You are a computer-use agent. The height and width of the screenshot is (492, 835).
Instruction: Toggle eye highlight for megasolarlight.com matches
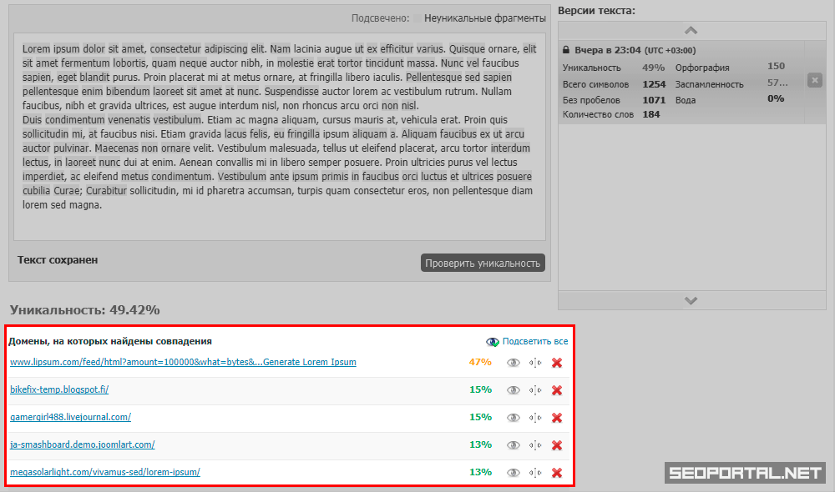coord(514,473)
